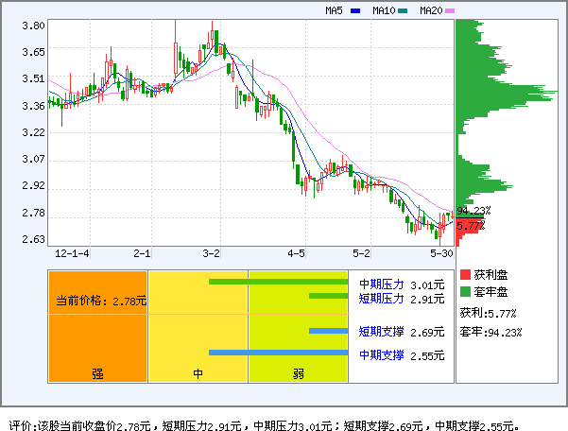The width and height of the screenshot is (568, 431).
Task: Click the 获利:5.77% value
Action: pos(488,313)
